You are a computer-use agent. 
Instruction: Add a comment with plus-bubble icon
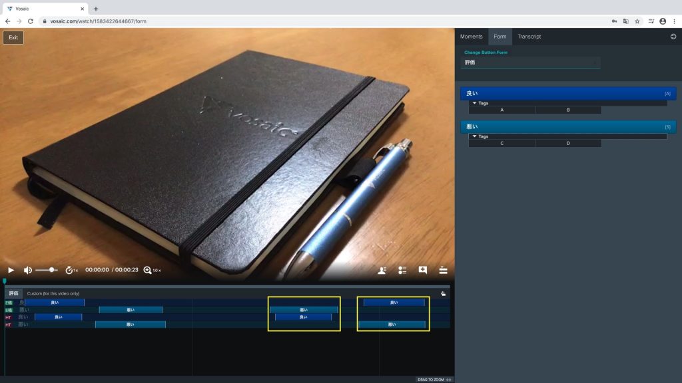(423, 270)
